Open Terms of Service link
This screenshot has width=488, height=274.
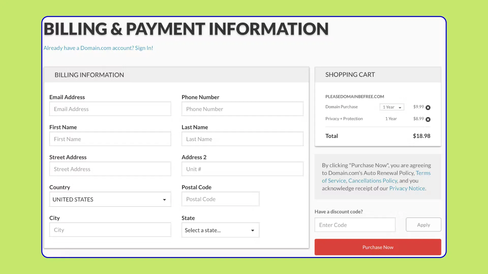423,173
